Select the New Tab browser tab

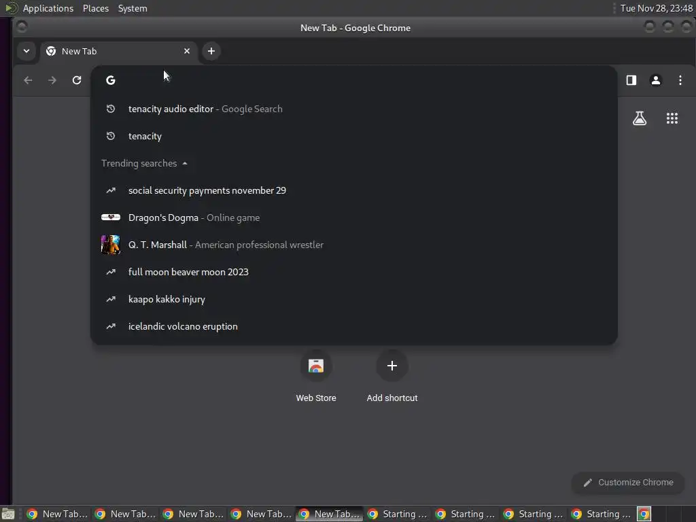[118, 51]
